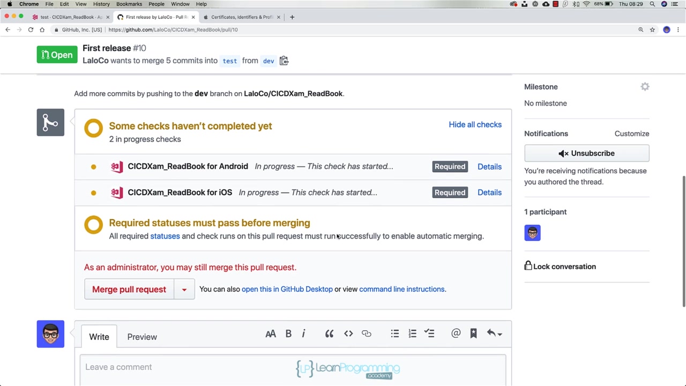Click the Required label on Android check
686x386 pixels.
(450, 167)
